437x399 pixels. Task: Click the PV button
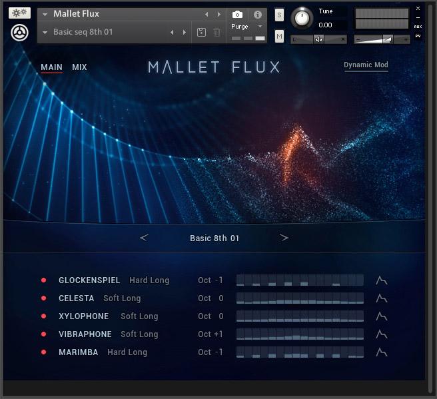coord(418,36)
